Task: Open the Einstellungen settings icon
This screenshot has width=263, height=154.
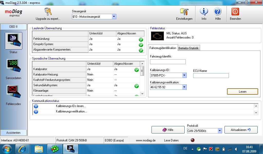Action: (184, 12)
